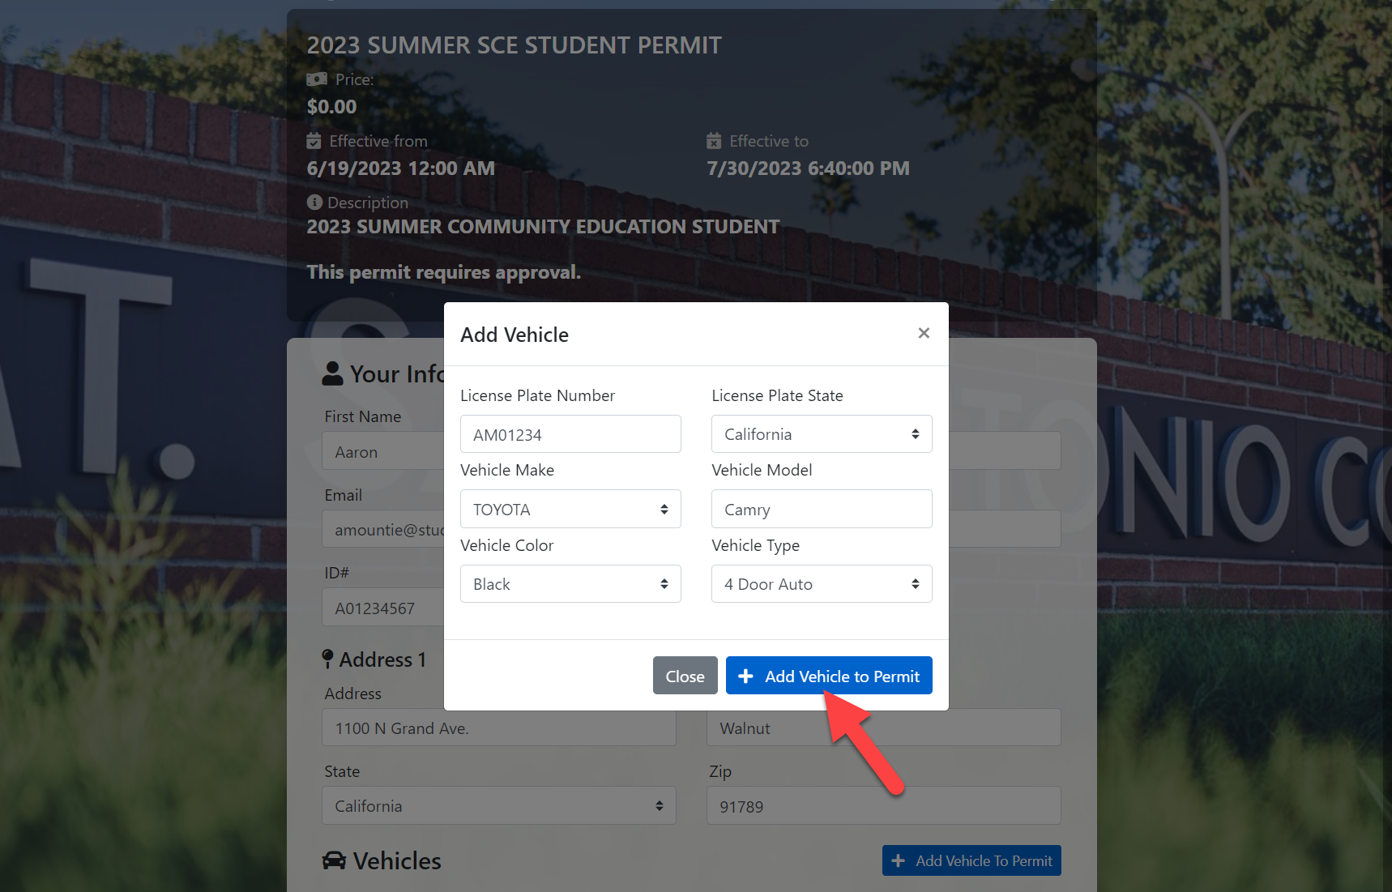This screenshot has width=1392, height=892.
Task: Click the Vehicle Model field containing Camry
Action: coord(822,509)
